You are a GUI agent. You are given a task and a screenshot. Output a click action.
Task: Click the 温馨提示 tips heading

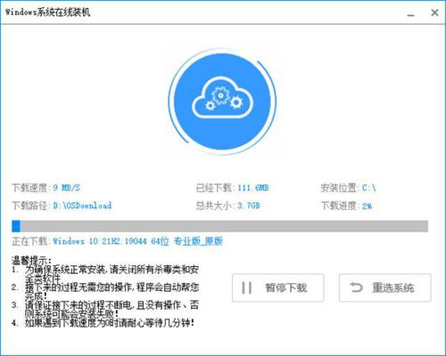(x=31, y=261)
